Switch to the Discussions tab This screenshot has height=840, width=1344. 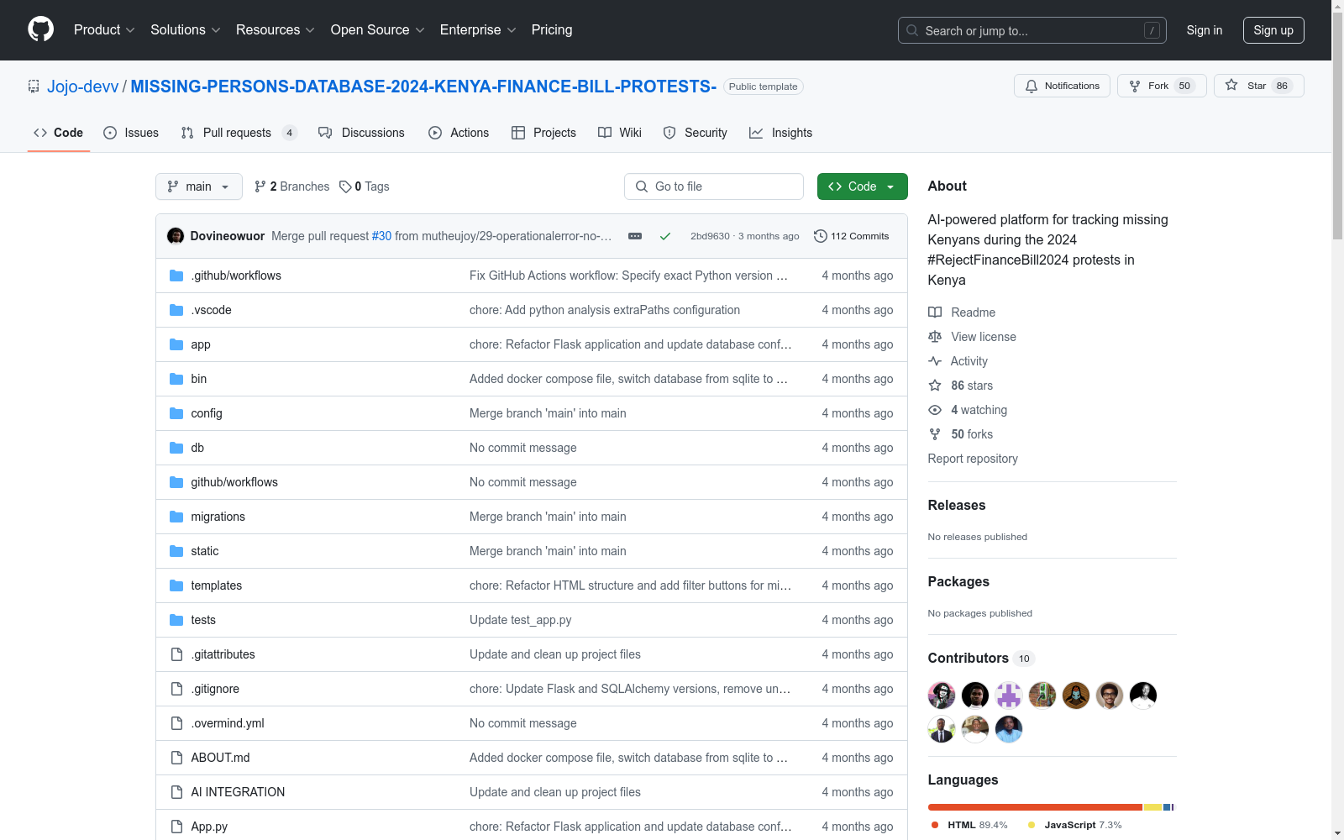pos(361,133)
